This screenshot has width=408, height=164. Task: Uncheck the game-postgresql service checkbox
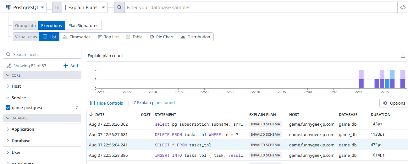[x=8, y=107]
